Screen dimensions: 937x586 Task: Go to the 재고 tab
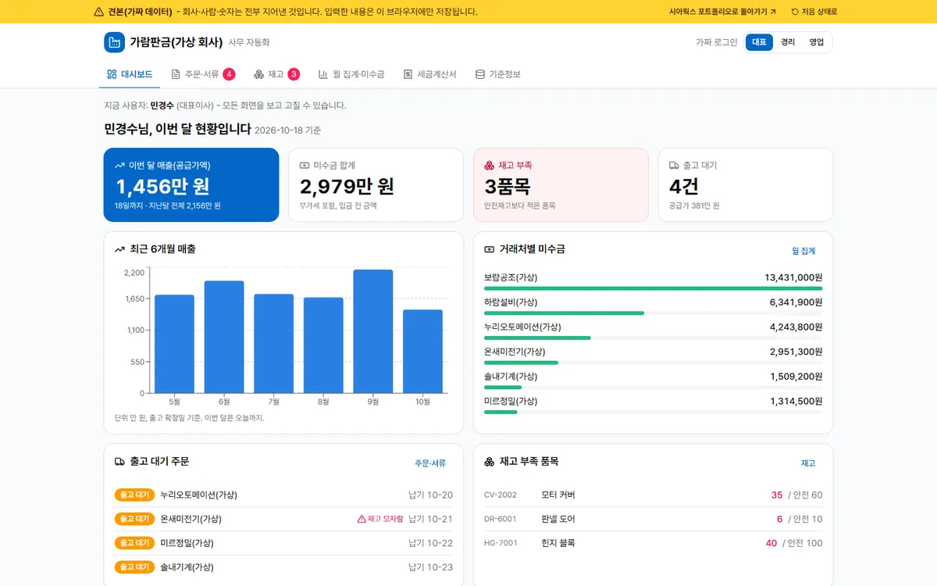(276, 74)
